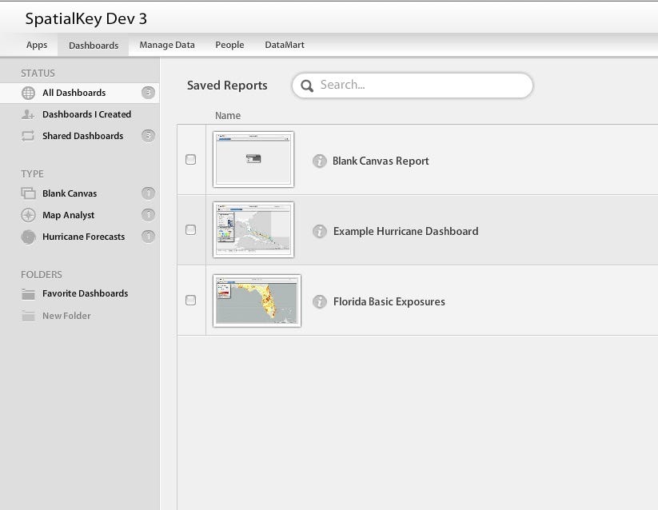Screen dimensions: 658x510
Task: Click the person icon beside Dashboards I Created
Action: (28, 114)
